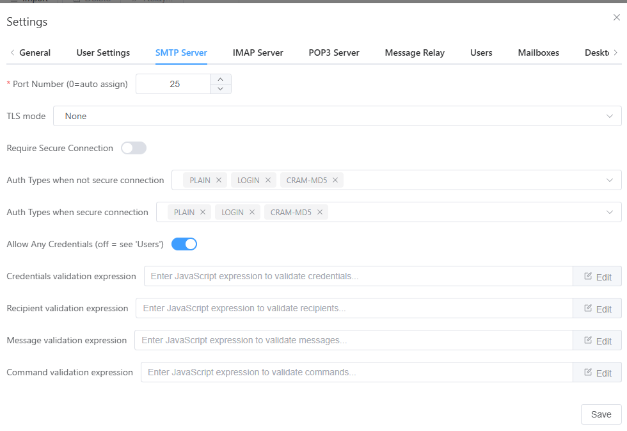
Task: Close the Settings dialog
Action: [617, 17]
